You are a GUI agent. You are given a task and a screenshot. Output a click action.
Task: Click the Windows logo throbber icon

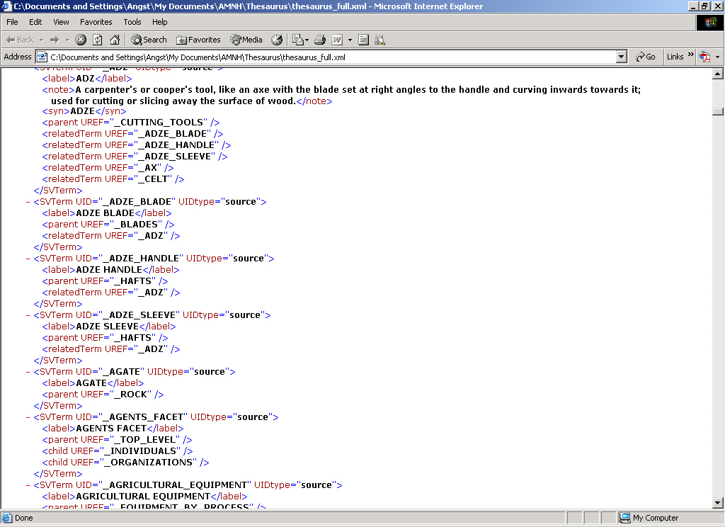pyautogui.click(x=709, y=22)
